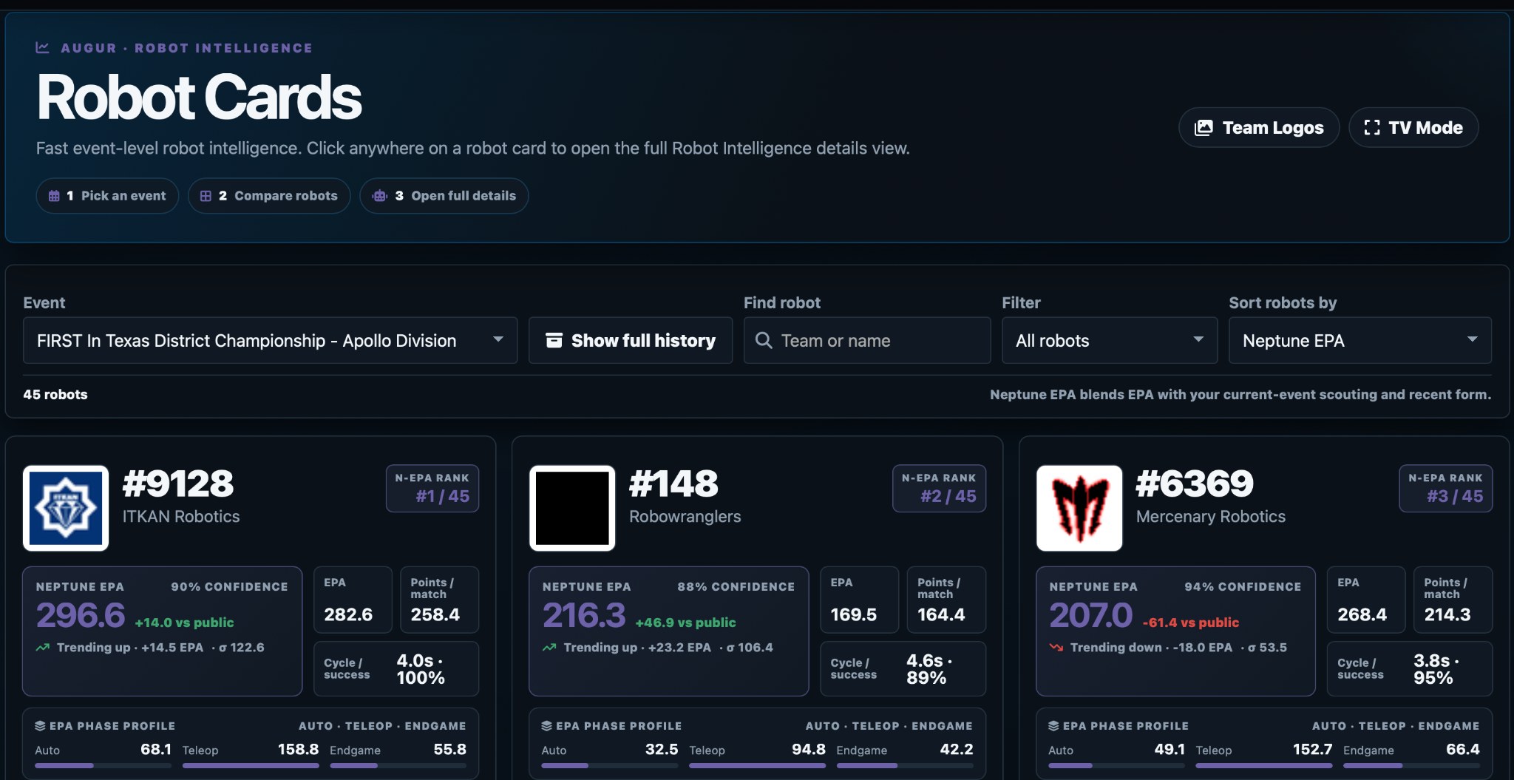1514x780 pixels.
Task: Toggle Team Logos display
Action: point(1259,127)
